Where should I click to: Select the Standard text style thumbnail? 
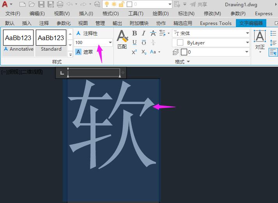point(51,41)
